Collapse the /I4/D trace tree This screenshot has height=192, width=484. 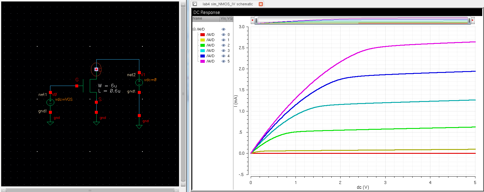tap(194, 29)
